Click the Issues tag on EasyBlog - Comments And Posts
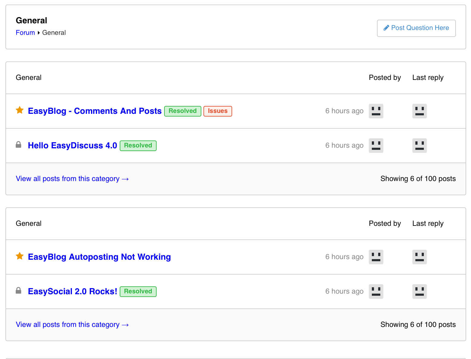The width and height of the screenshot is (471, 359). [x=218, y=111]
